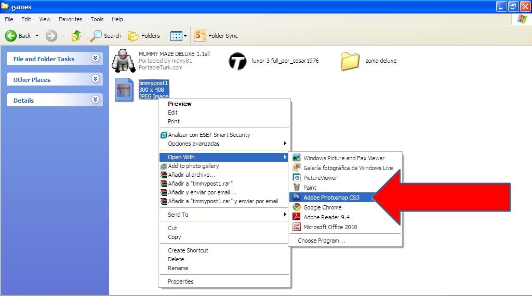Expand the Details panel
This screenshot has height=296, width=532.
tap(96, 100)
